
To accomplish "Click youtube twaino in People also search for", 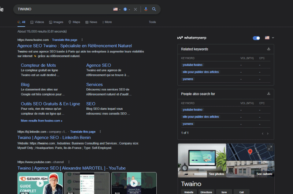I will [x=193, y=109].
